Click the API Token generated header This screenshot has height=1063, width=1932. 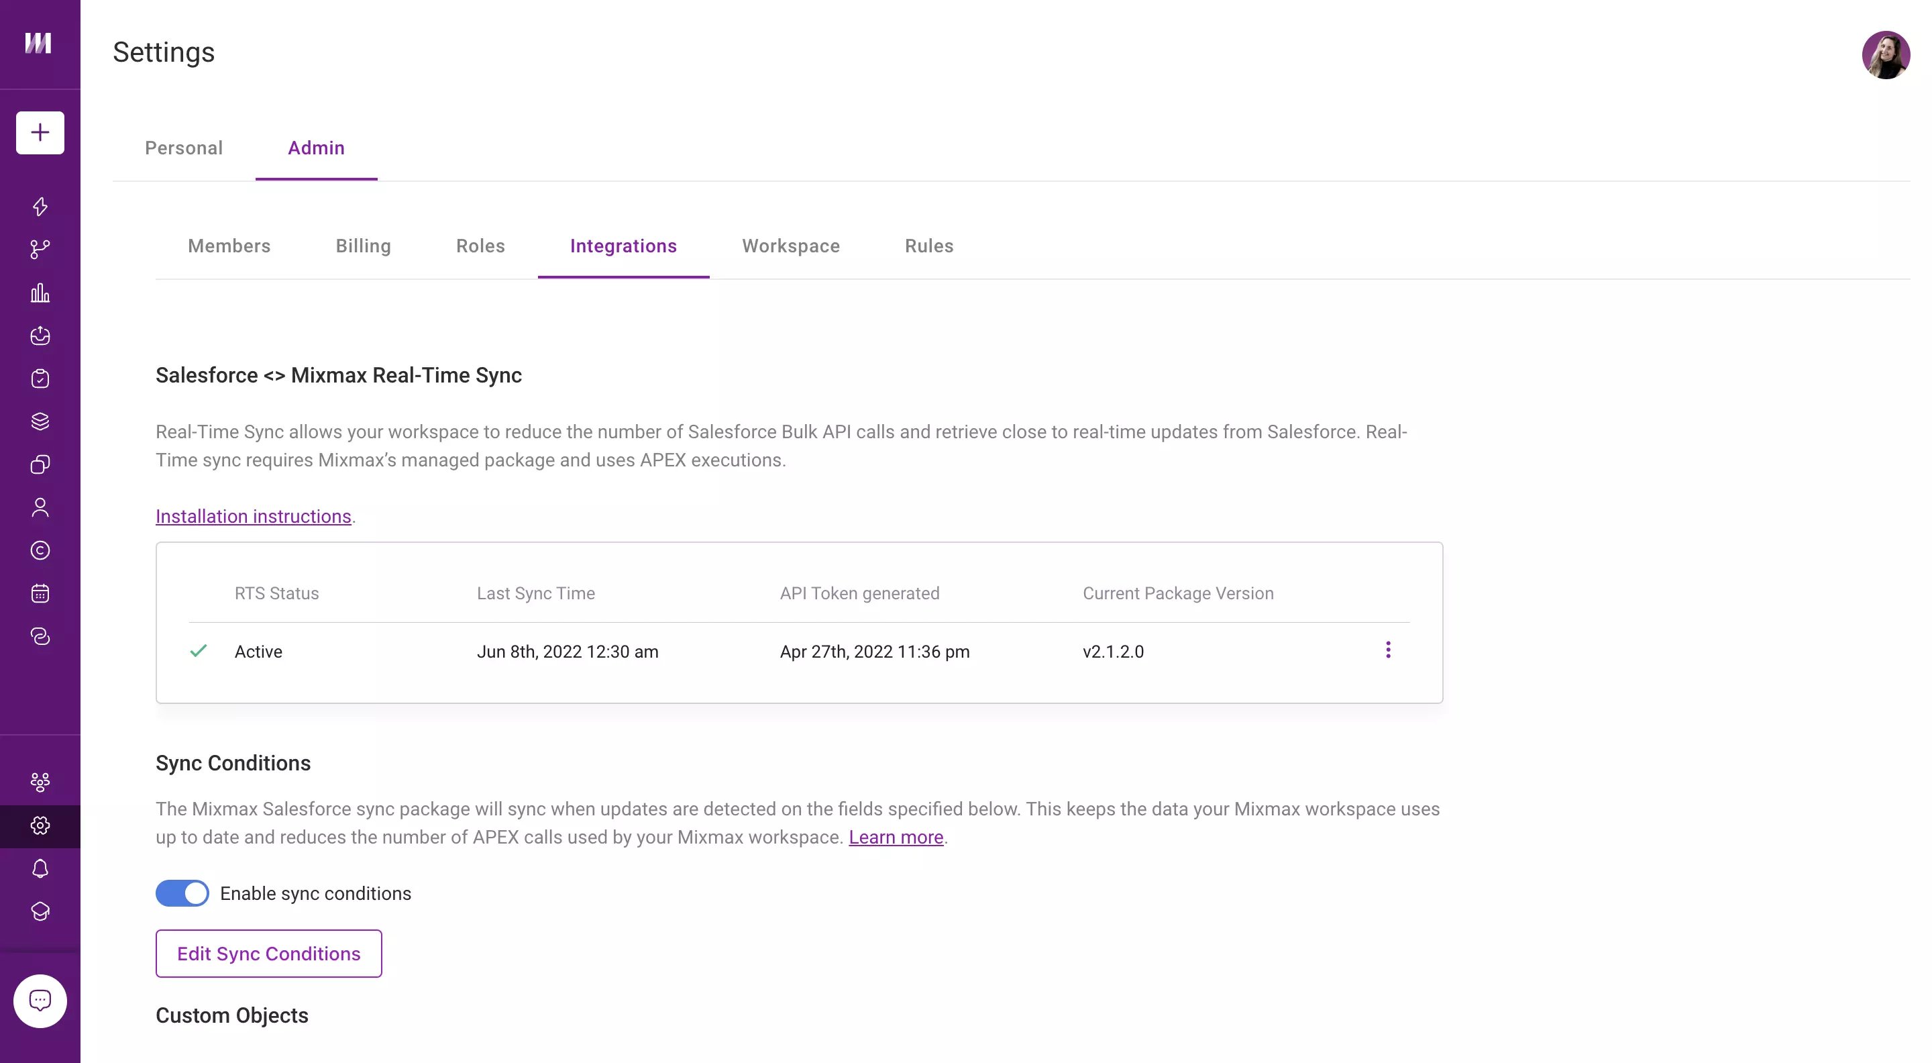tap(859, 593)
